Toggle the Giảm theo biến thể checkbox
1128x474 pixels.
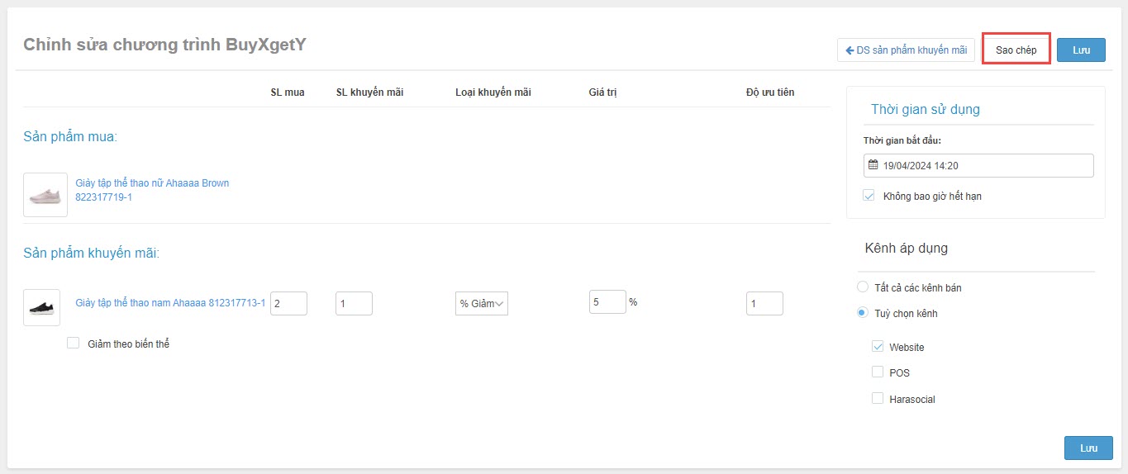73,343
